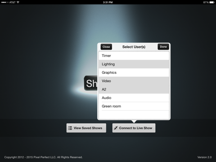Deselect the Video user
This screenshot has width=216, height=162.
134,81
